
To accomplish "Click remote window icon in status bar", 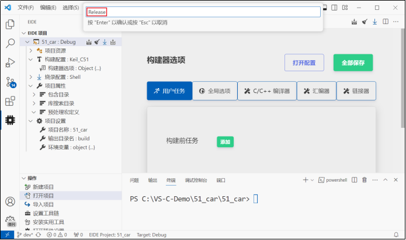I will (7, 235).
